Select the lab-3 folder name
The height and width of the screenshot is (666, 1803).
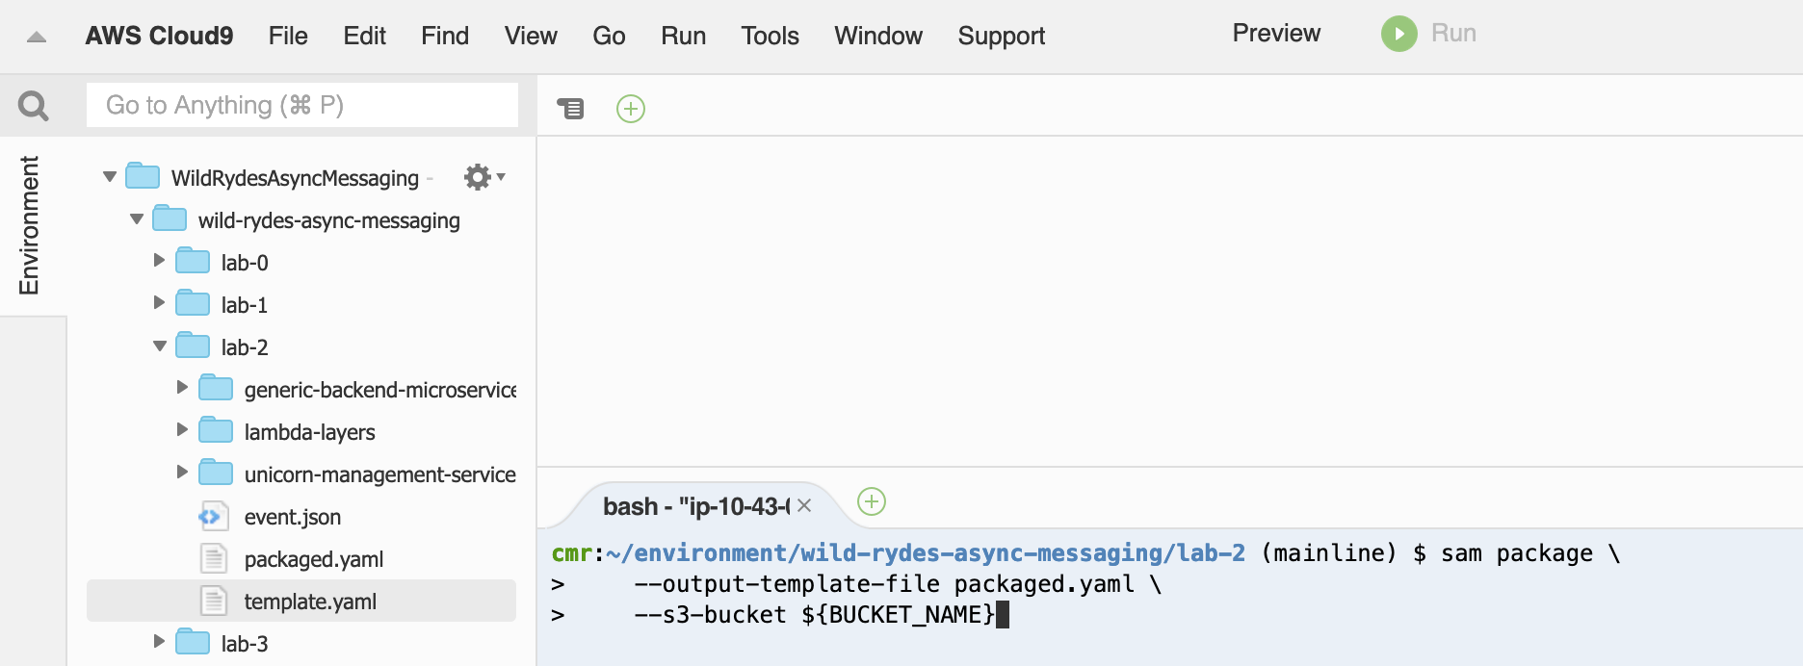(x=245, y=644)
